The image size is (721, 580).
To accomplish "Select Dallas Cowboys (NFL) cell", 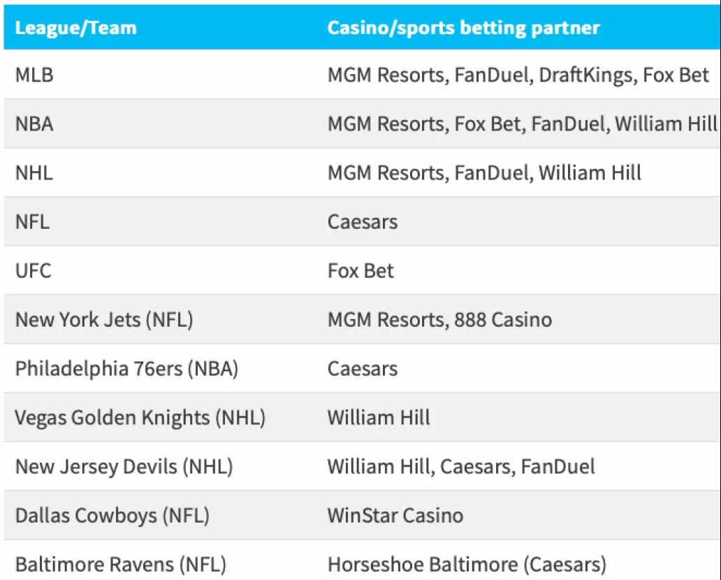I will [112, 516].
